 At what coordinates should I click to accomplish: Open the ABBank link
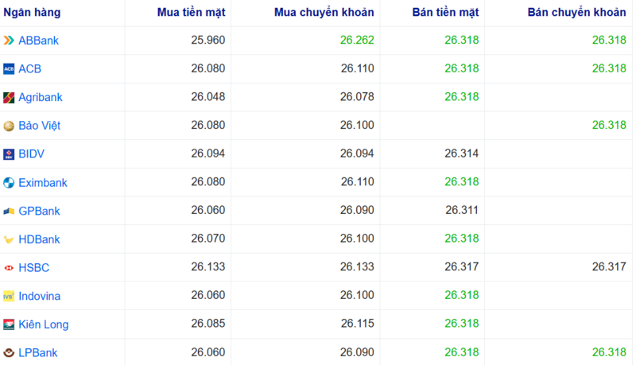pos(38,41)
